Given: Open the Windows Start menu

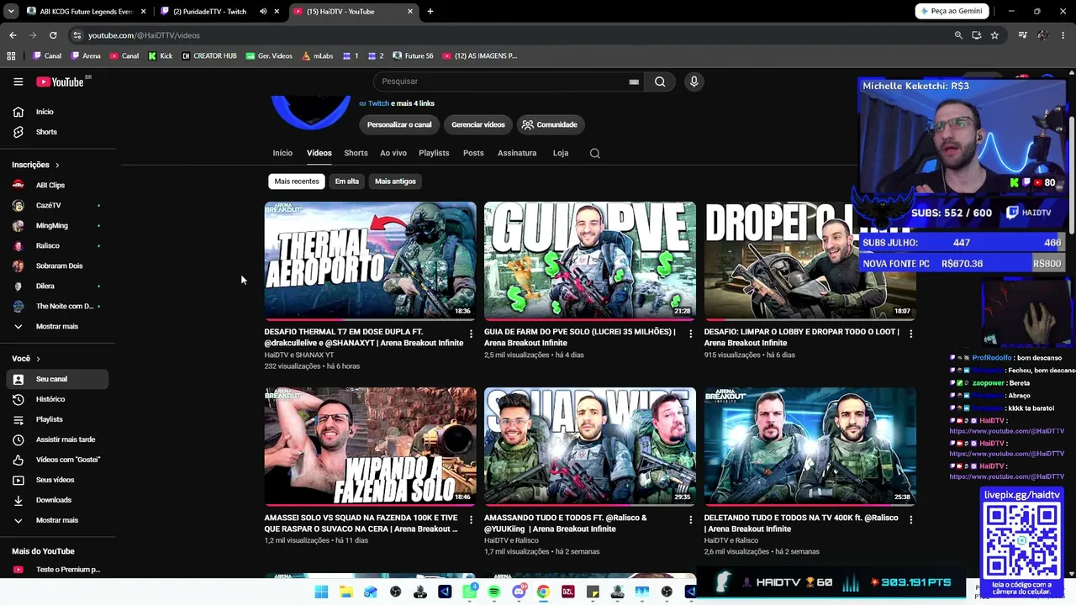Looking at the screenshot, I should pyautogui.click(x=321, y=592).
